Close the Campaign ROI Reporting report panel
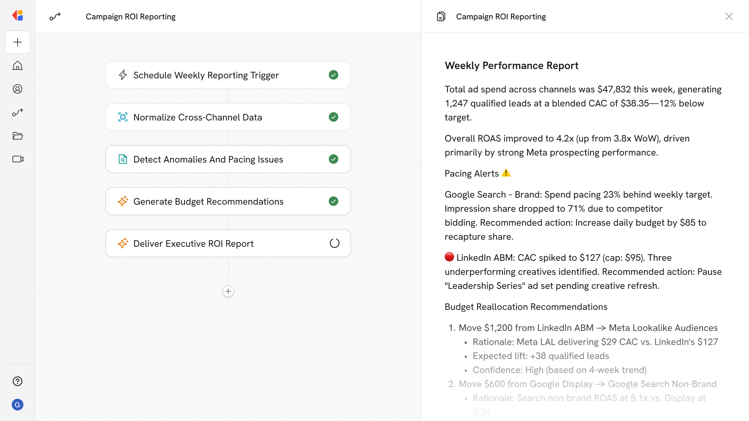The image size is (749, 421). pyautogui.click(x=729, y=16)
